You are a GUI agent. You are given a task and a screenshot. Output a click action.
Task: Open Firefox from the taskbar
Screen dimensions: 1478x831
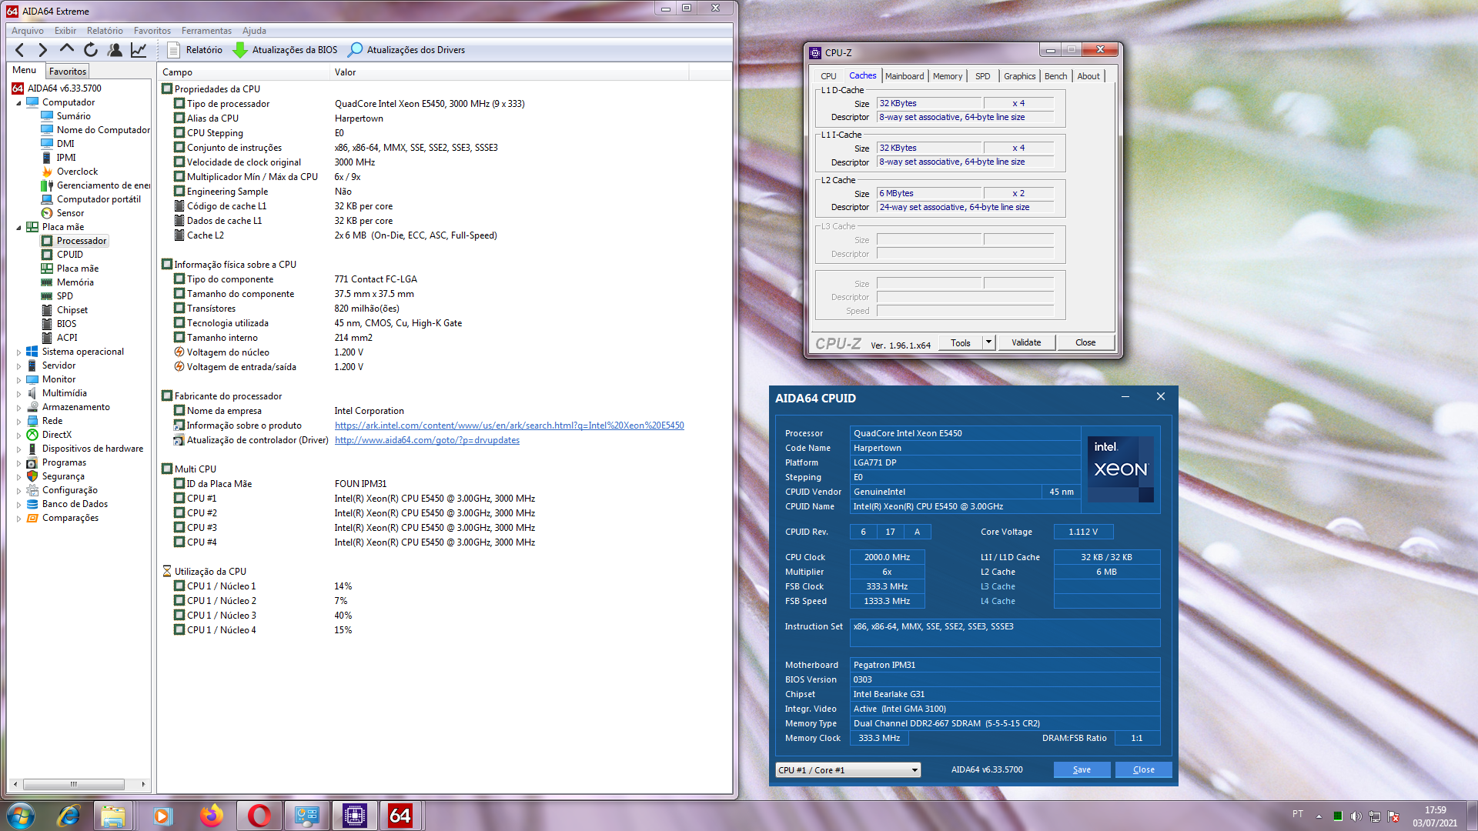(211, 816)
